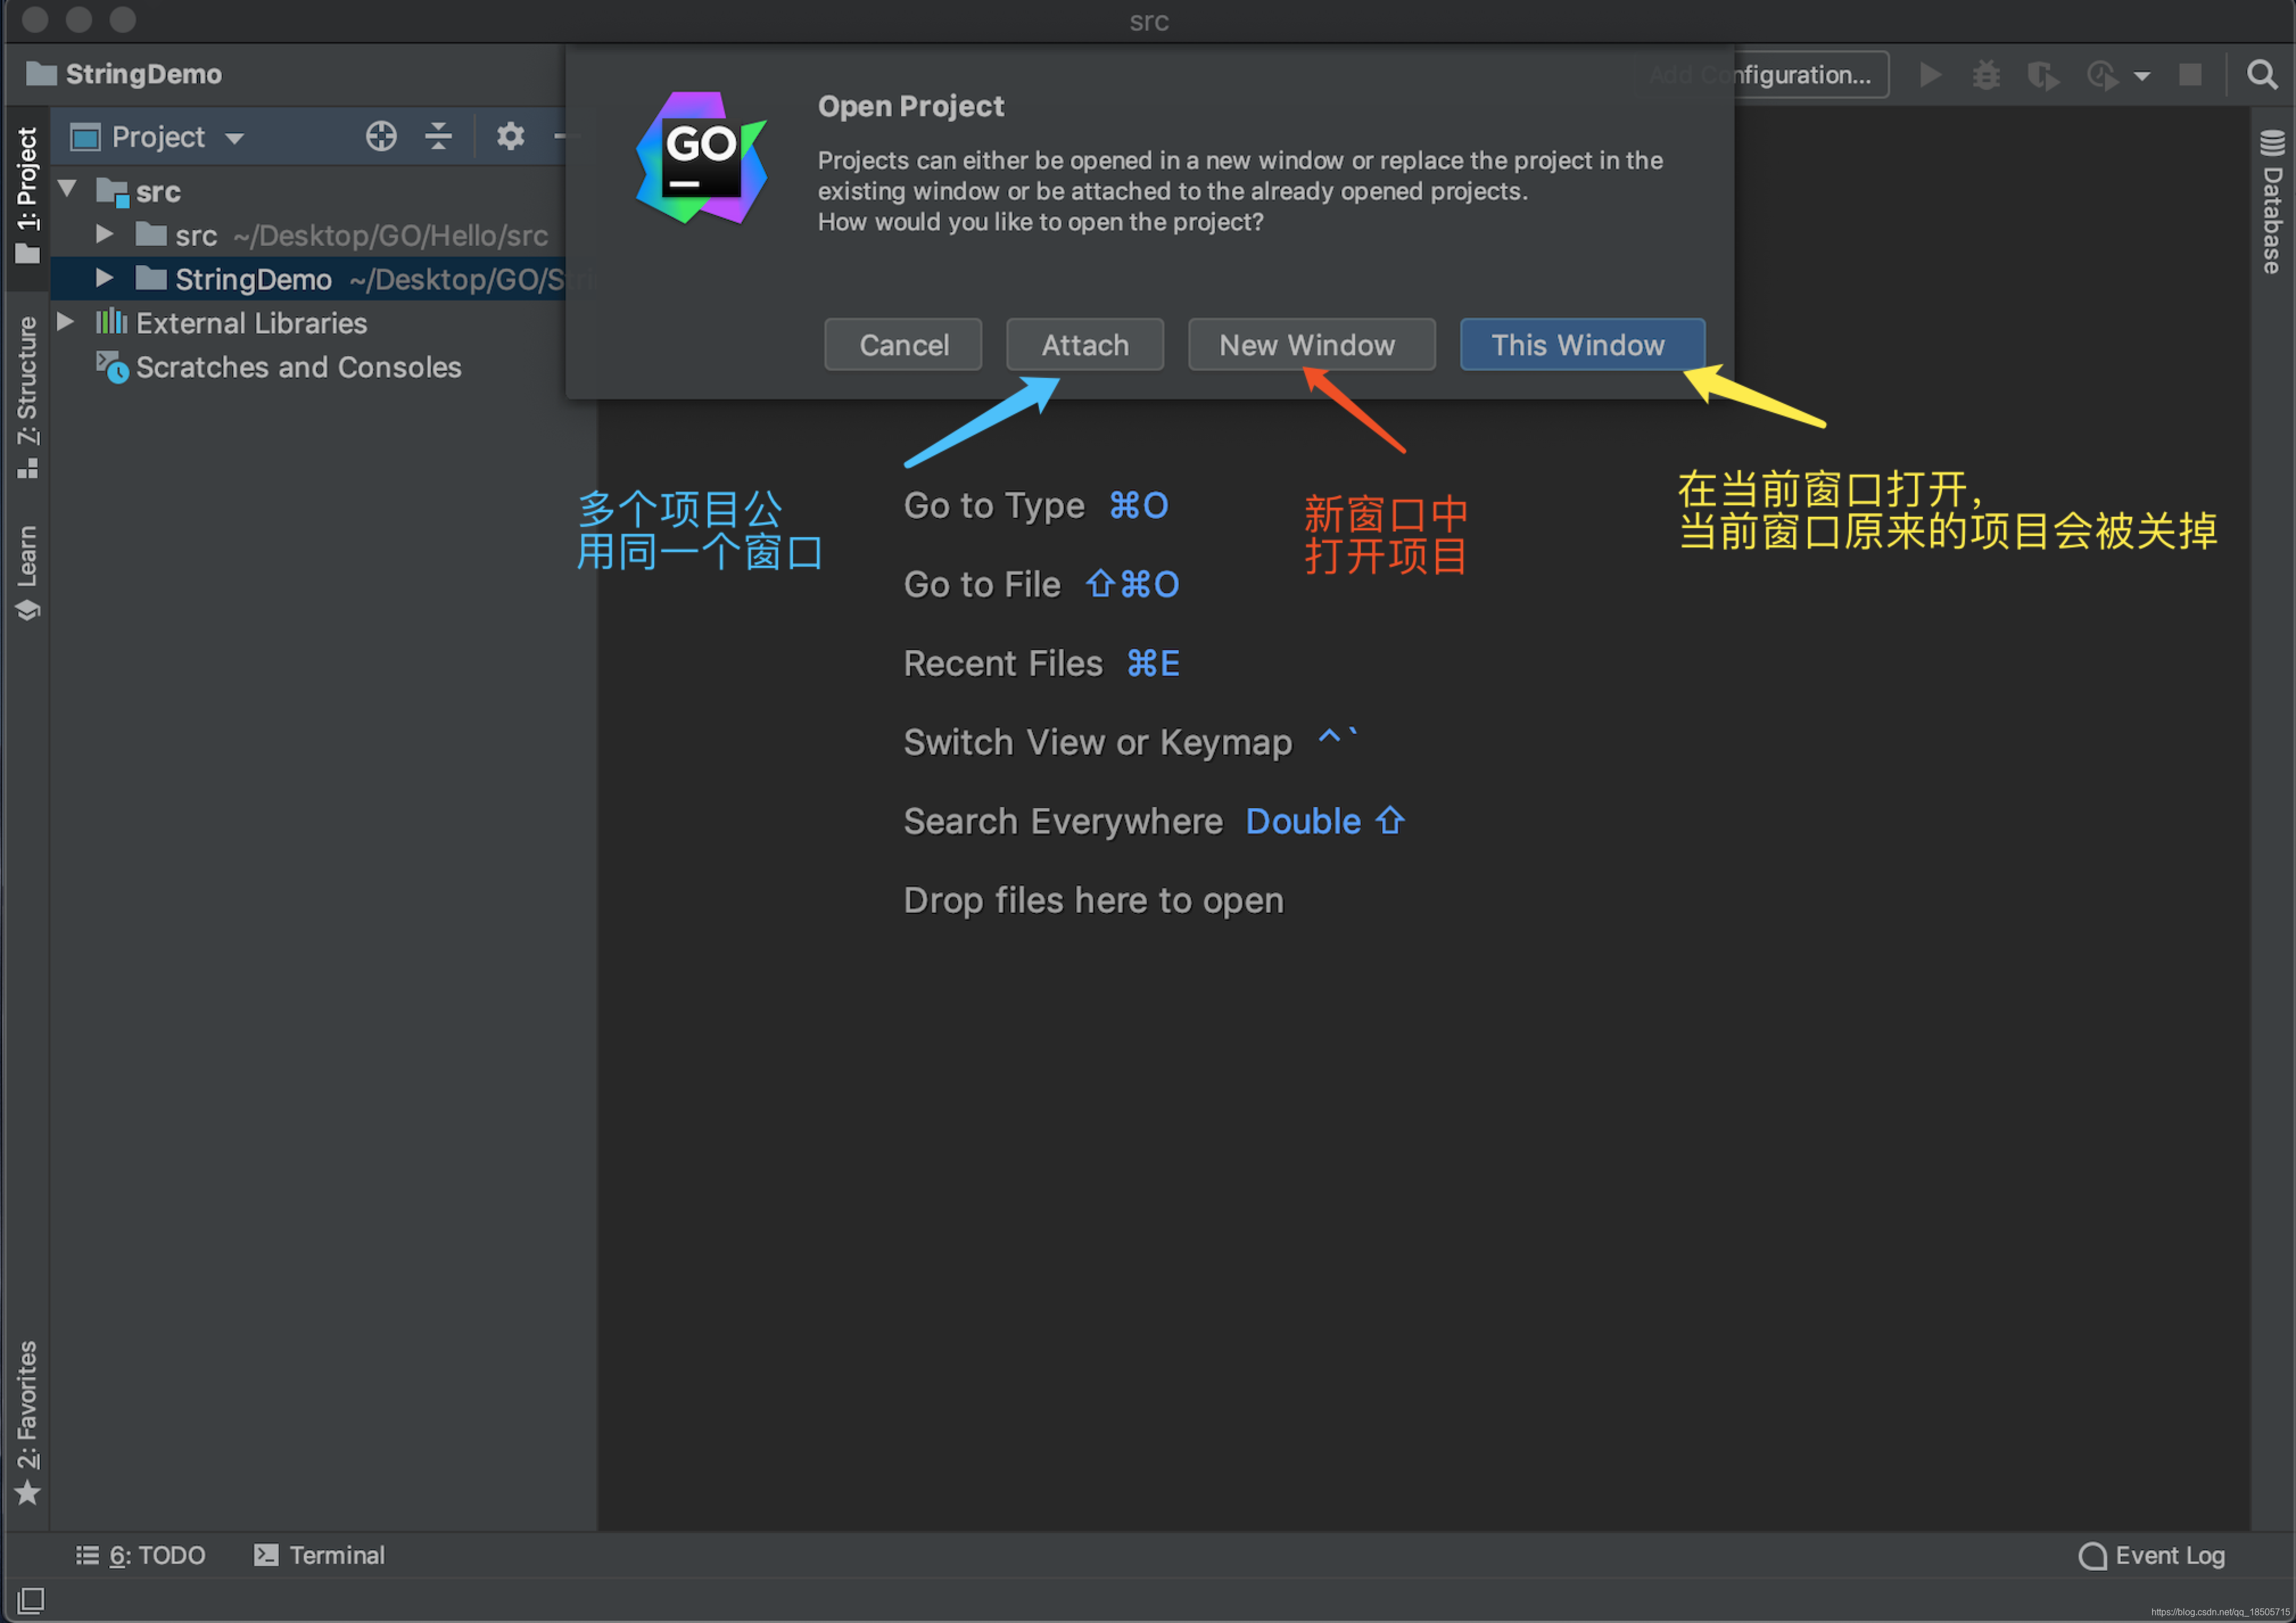Expand the External Libraries node
The image size is (2296, 1623).
[x=66, y=322]
